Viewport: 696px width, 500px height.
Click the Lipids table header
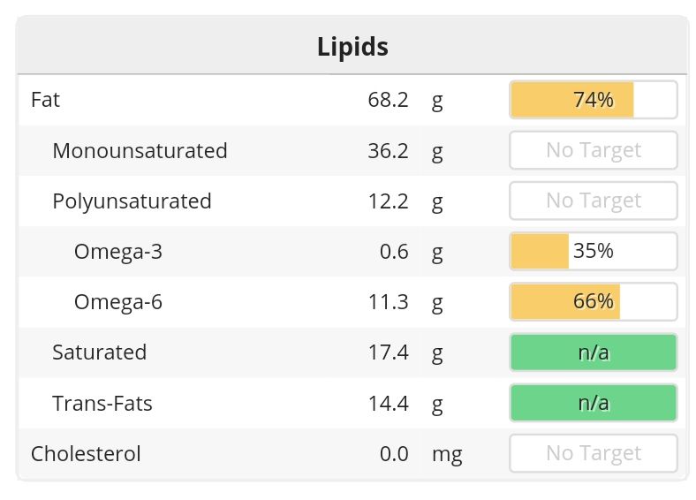352,47
